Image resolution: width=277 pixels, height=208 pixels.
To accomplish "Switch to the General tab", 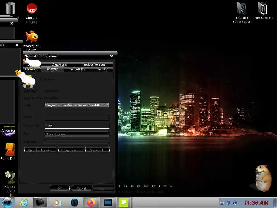I will point(30,69).
